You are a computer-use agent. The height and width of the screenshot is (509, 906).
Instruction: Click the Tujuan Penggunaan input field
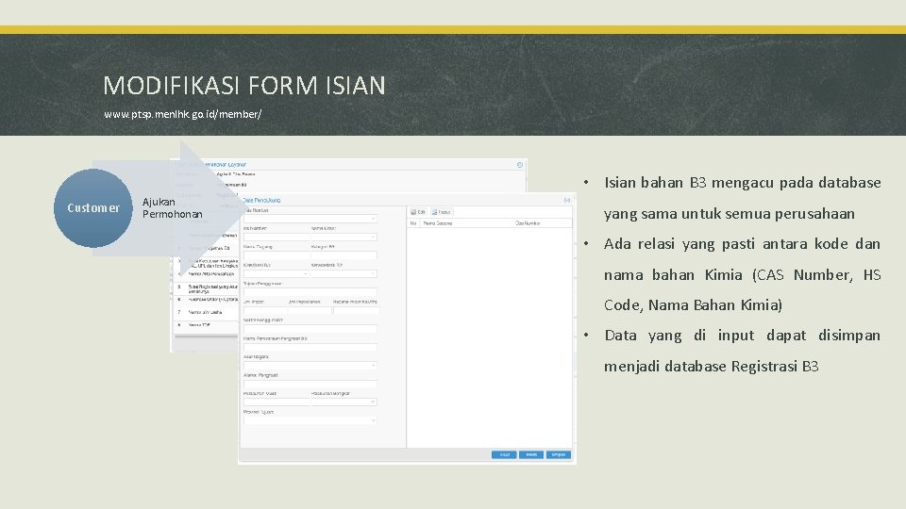[310, 292]
